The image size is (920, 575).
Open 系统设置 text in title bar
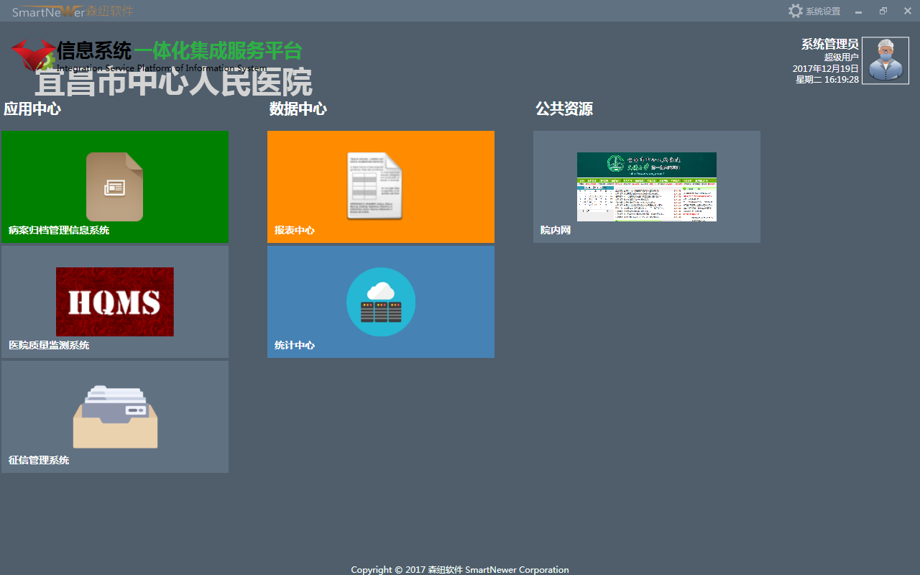[x=822, y=11]
